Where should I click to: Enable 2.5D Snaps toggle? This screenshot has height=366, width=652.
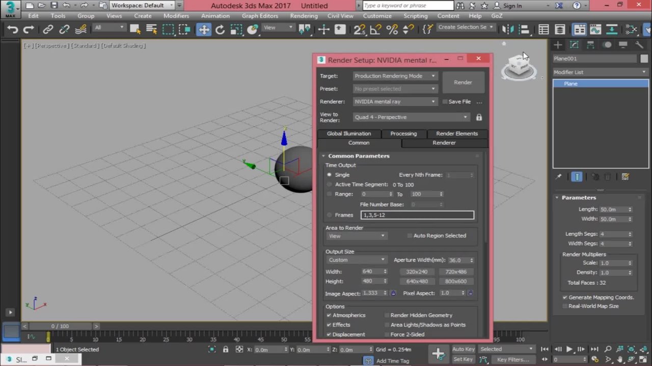359,29
